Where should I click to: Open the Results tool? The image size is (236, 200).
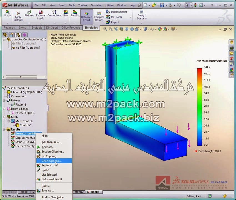[75, 14]
